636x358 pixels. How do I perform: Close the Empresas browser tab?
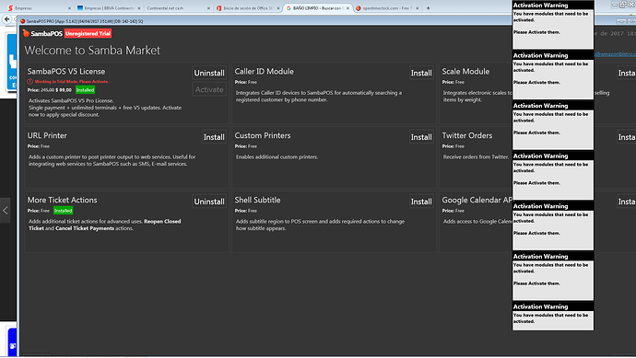[x=69, y=8]
